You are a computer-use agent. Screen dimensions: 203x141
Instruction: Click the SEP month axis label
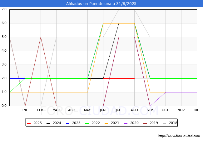150,110
